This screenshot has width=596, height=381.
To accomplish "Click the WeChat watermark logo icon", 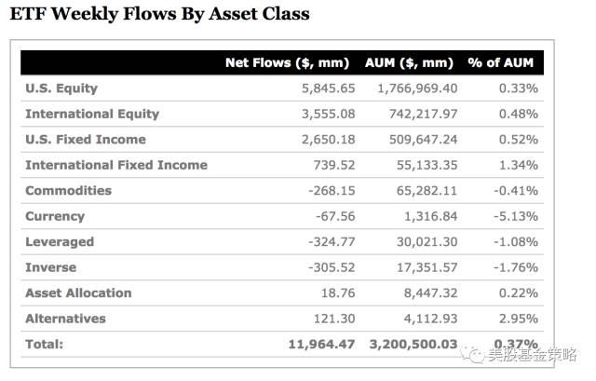I will (x=472, y=354).
